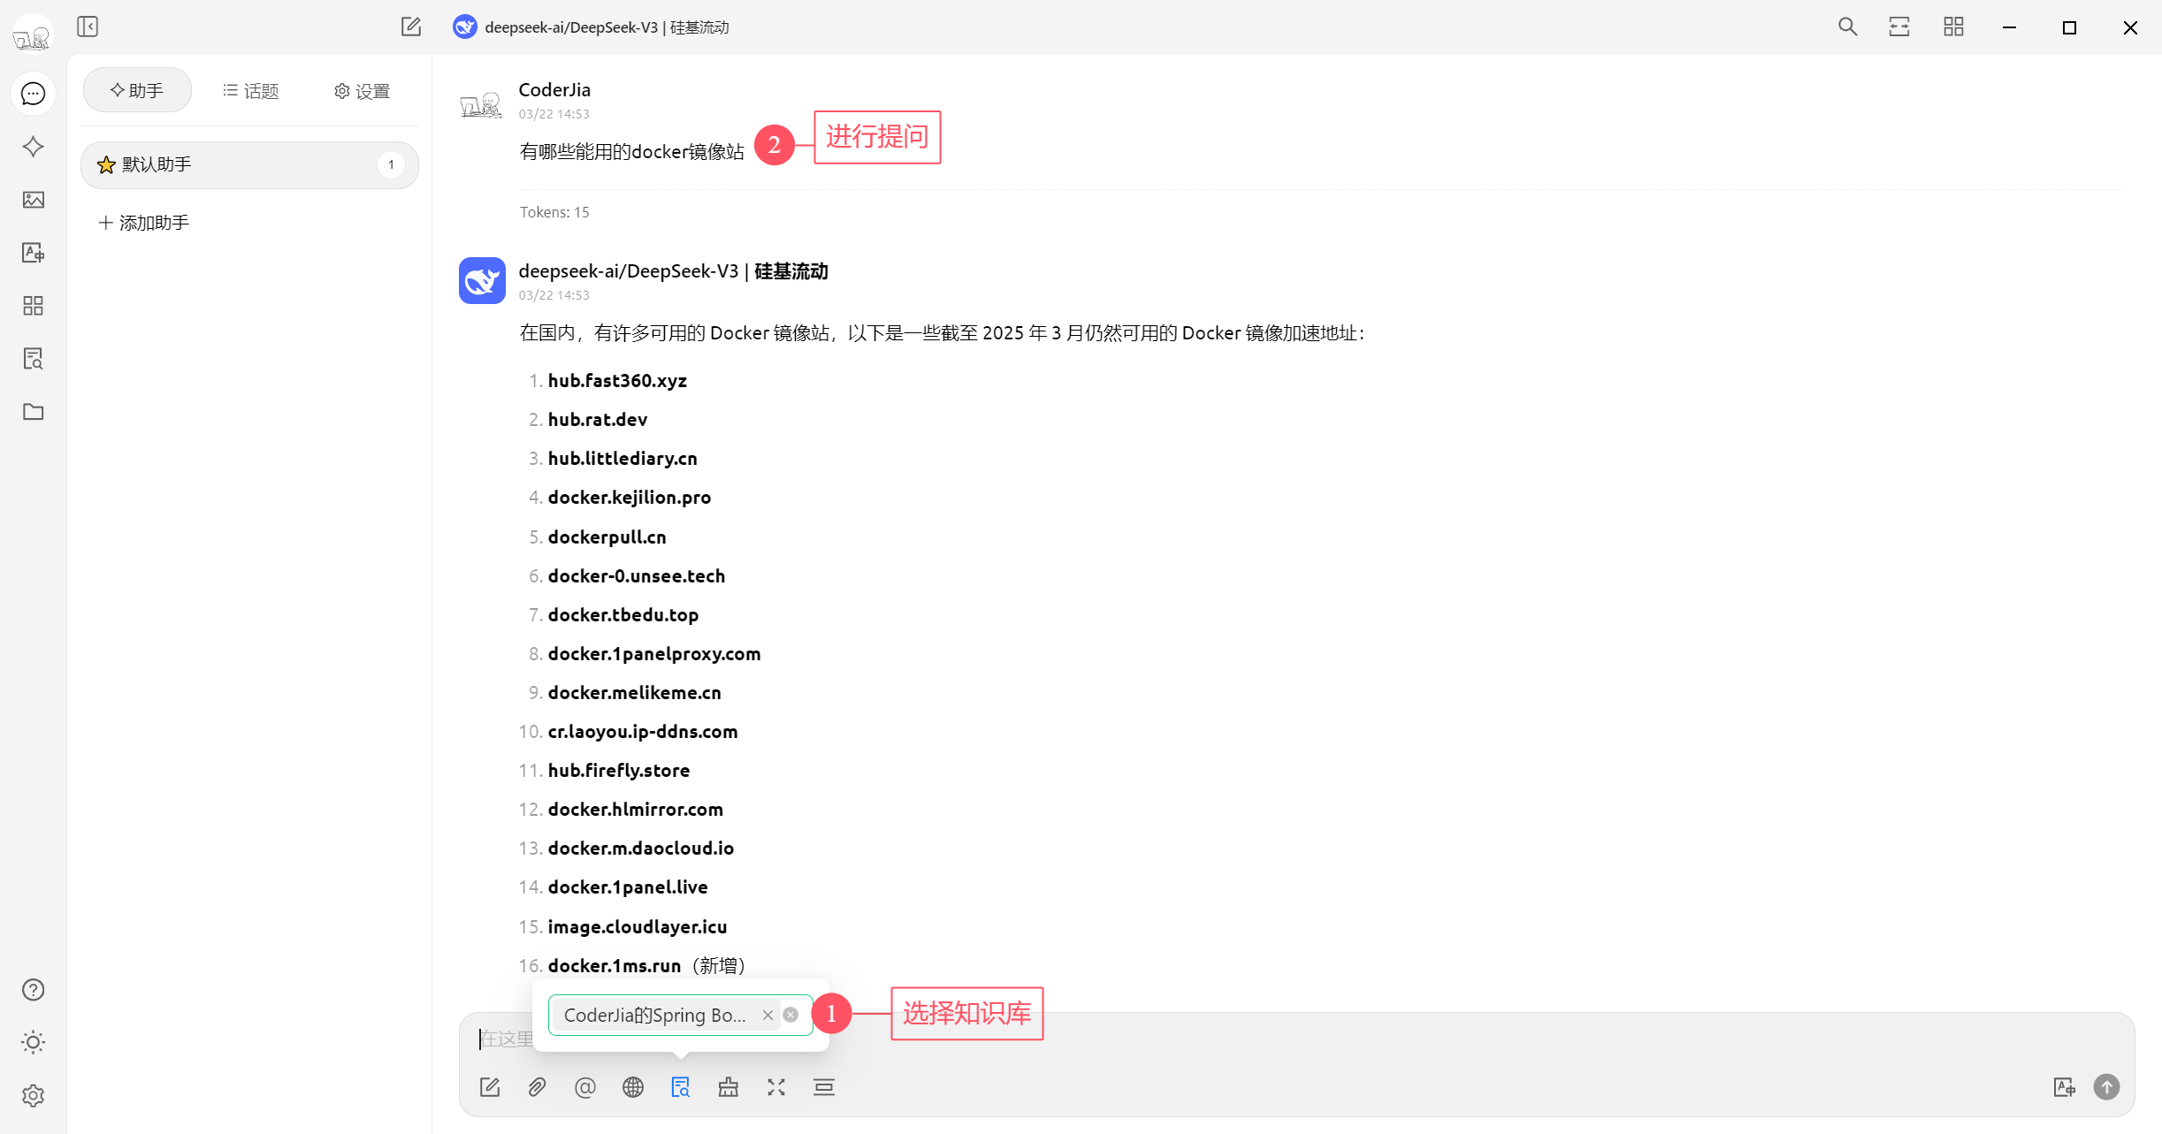Screen dimensions: 2162x1134
Task: Click the CoderJia message avatar
Action: click(482, 103)
